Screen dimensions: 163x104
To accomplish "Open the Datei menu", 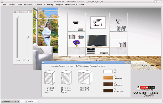I will click(x=4, y=5).
